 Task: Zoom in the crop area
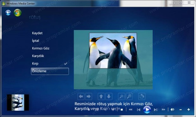[129, 96]
